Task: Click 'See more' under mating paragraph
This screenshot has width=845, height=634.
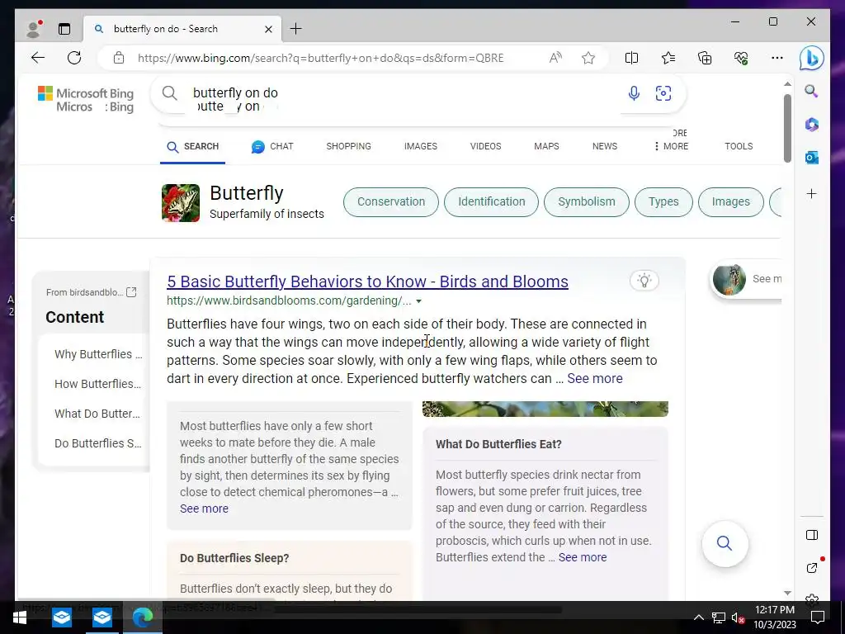Action: click(205, 509)
